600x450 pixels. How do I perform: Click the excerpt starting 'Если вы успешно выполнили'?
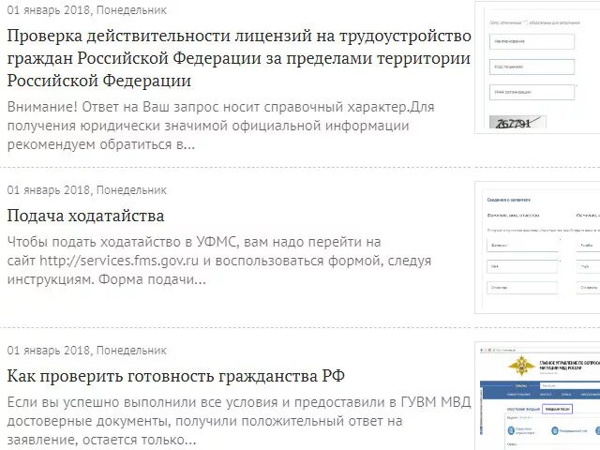tap(239, 421)
